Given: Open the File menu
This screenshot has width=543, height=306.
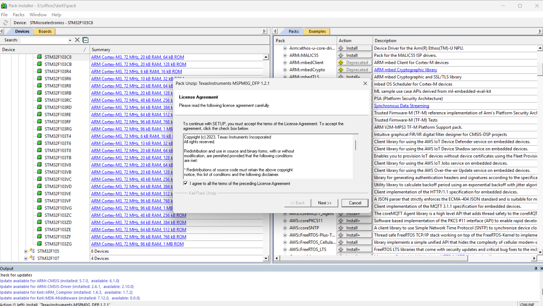Looking at the screenshot, I should click(4, 15).
